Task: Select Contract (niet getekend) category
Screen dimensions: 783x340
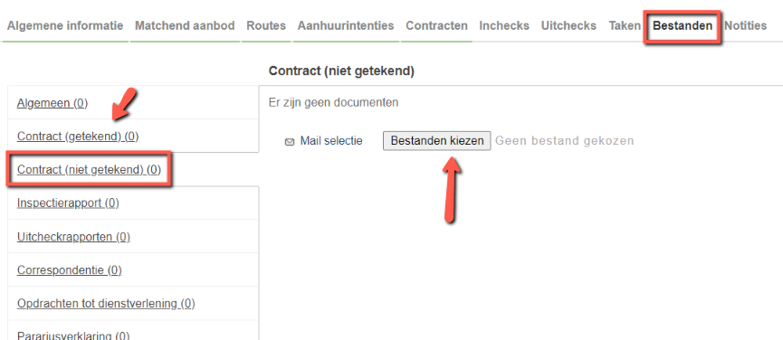Action: [89, 170]
